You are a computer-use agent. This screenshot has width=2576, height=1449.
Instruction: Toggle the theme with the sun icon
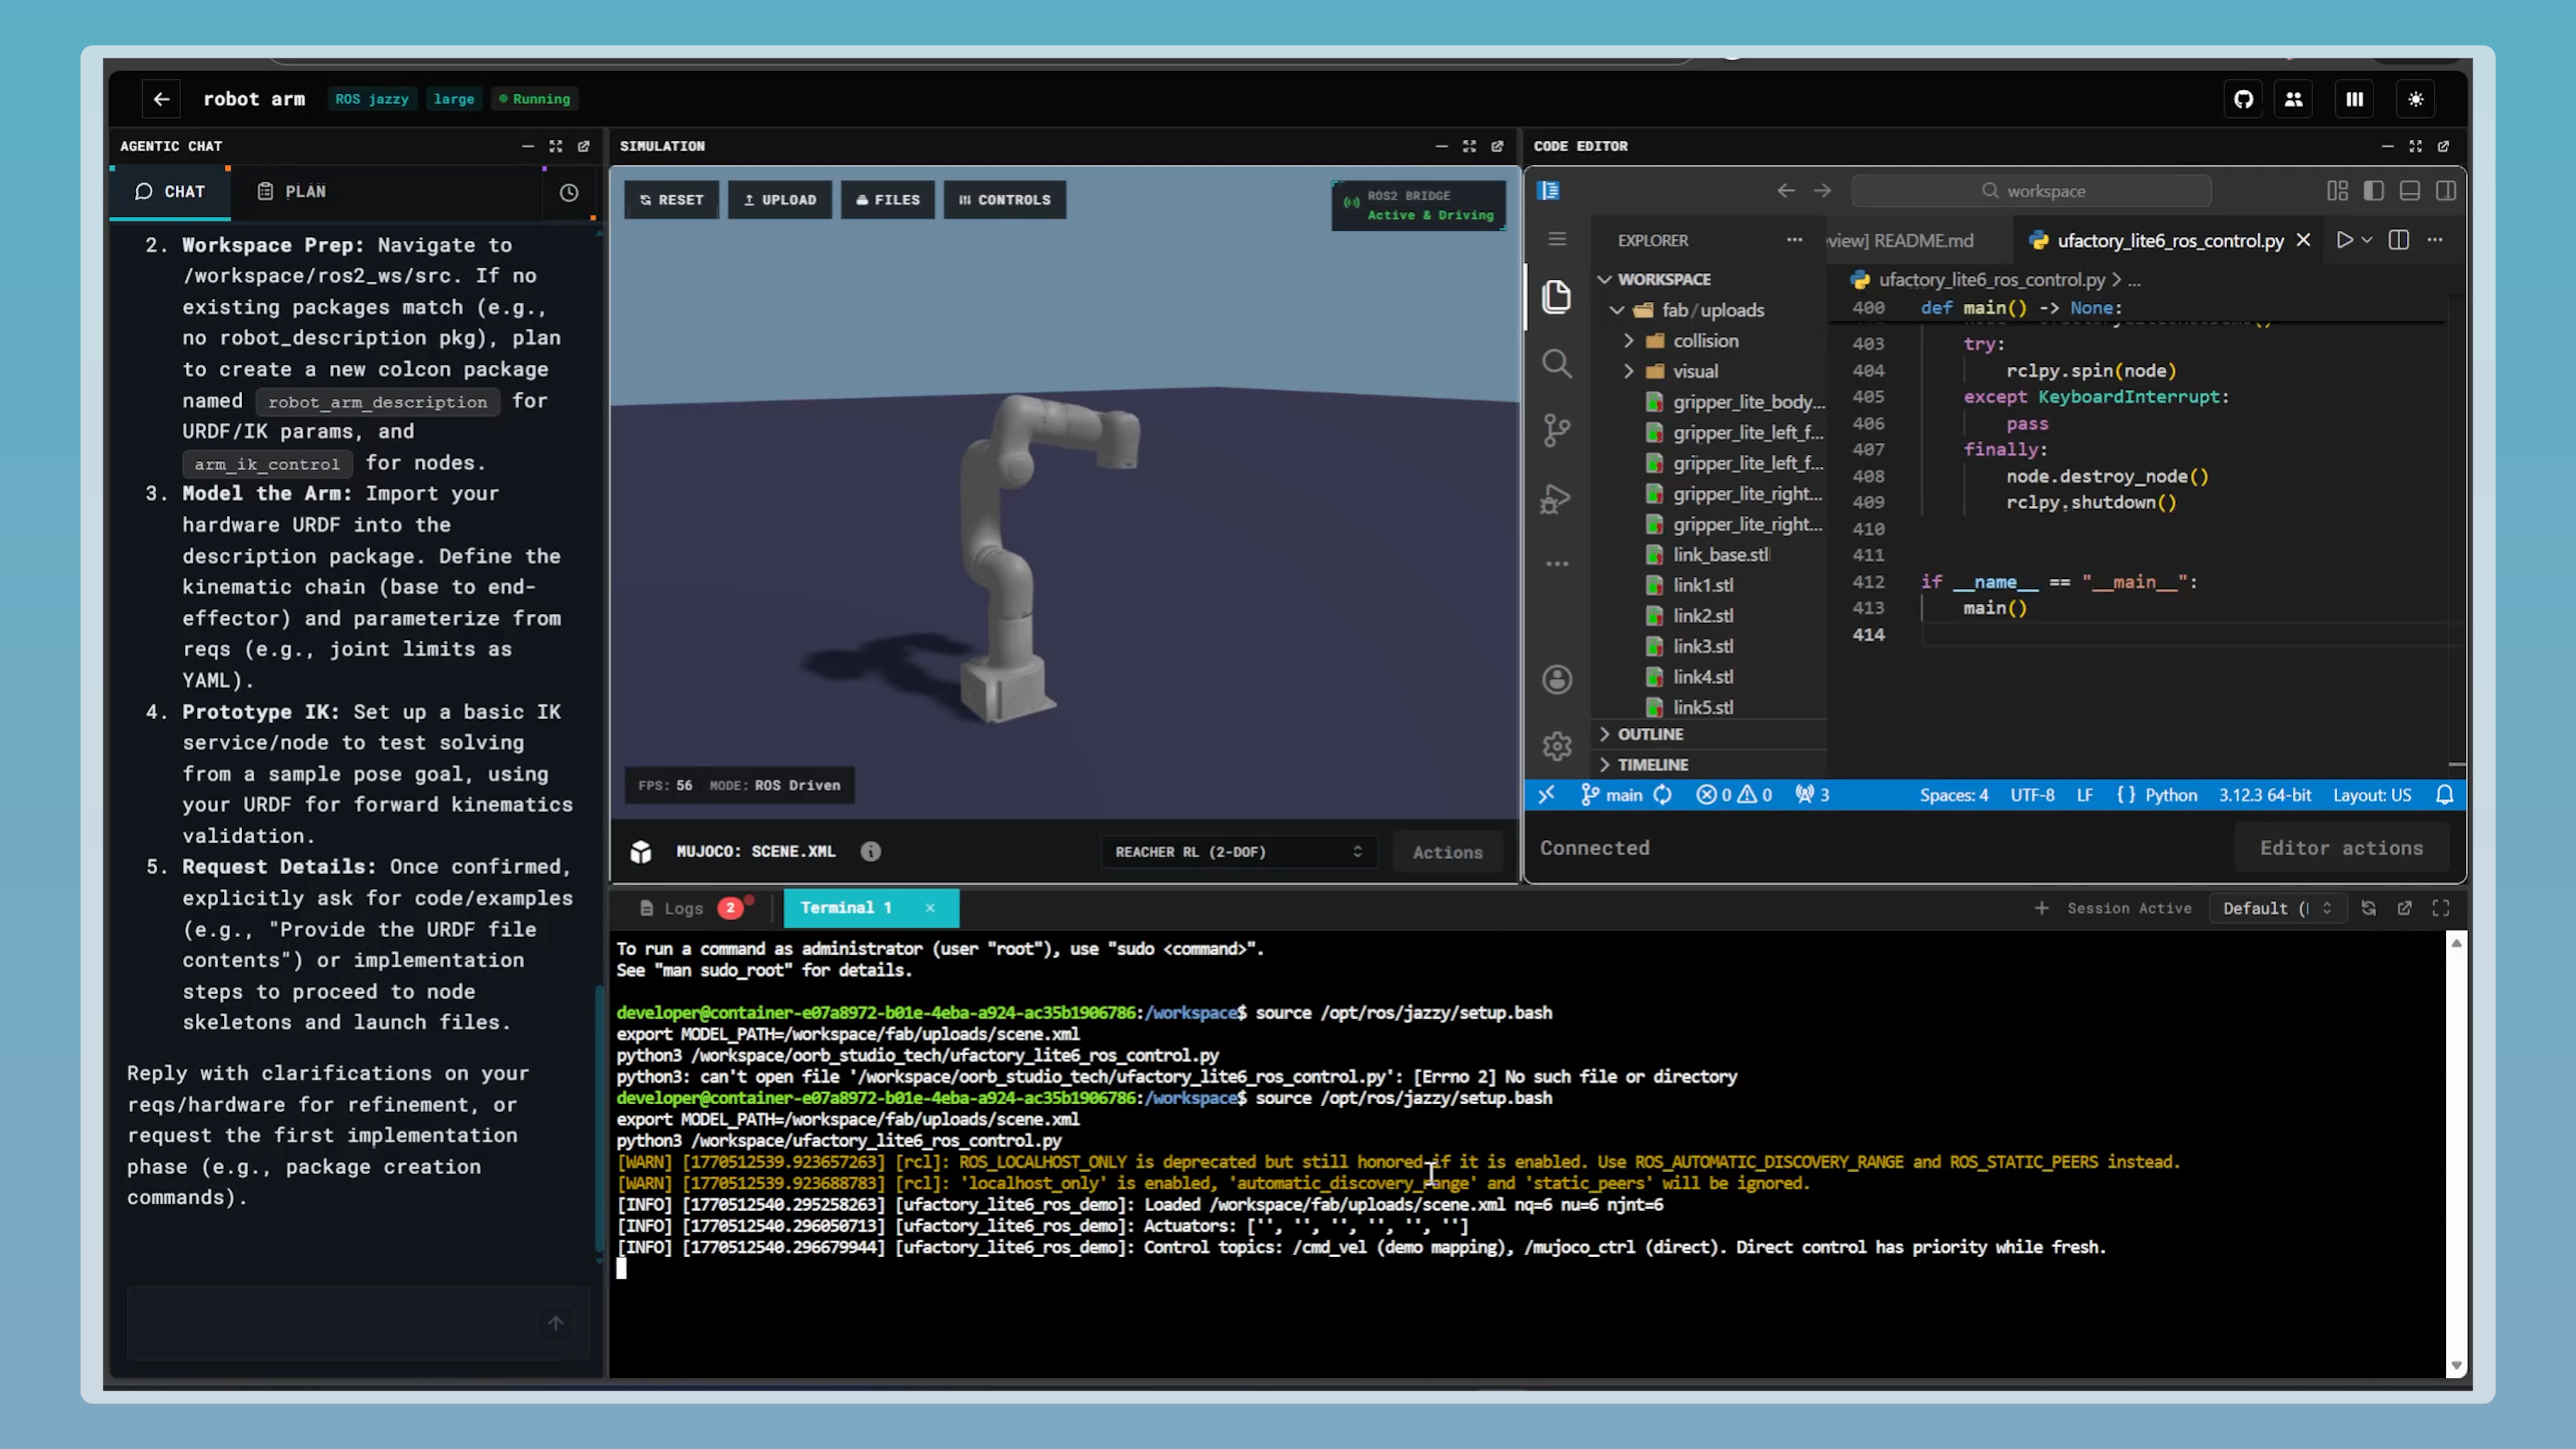click(2416, 99)
